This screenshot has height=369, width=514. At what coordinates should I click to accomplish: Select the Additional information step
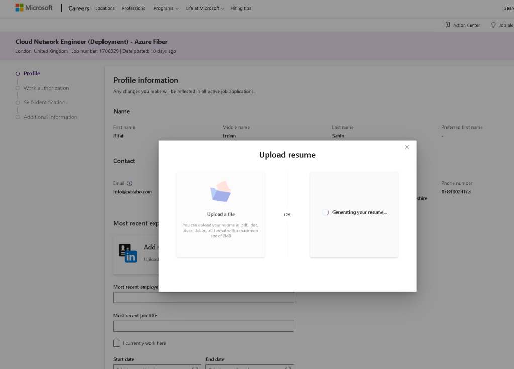point(50,117)
